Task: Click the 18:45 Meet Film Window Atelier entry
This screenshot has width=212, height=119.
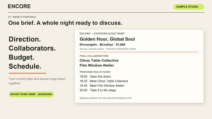Action: coord(102,86)
